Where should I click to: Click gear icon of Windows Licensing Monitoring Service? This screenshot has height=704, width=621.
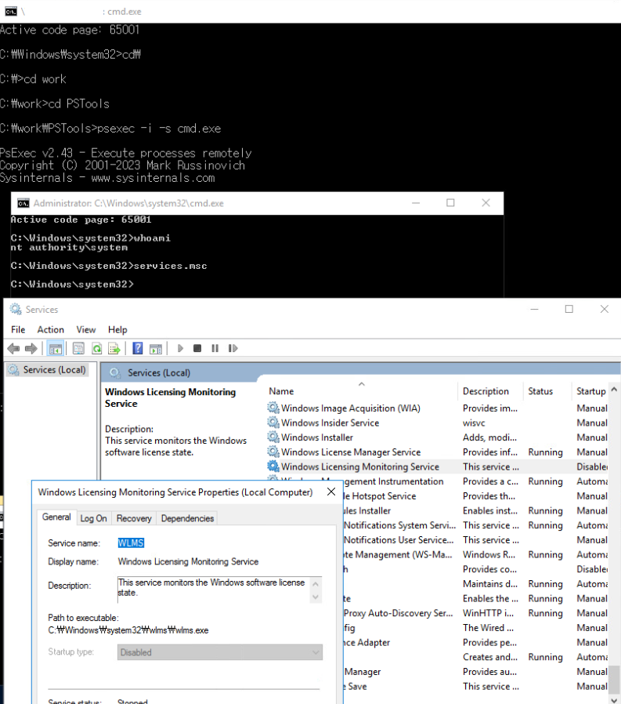tap(273, 466)
